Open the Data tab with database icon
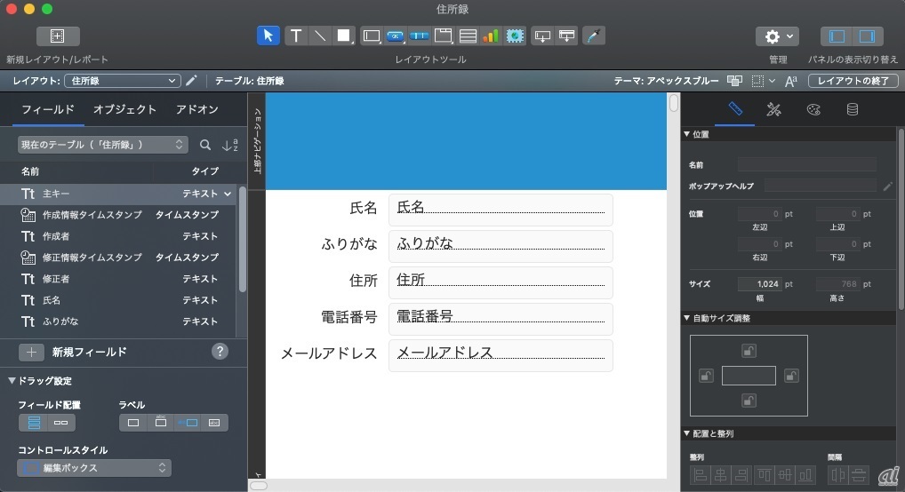905x492 pixels. [x=852, y=110]
